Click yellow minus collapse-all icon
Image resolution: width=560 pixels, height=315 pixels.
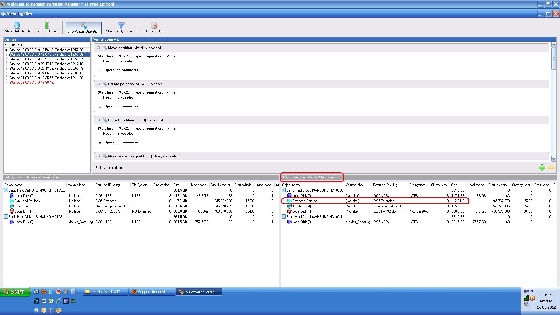pyautogui.click(x=551, y=168)
